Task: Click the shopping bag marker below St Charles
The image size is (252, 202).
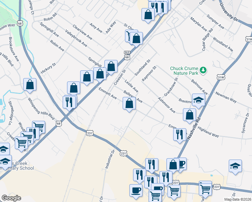Action: pos(136,39)
